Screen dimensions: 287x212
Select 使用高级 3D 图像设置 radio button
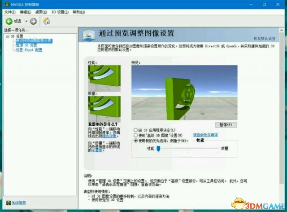(135, 135)
